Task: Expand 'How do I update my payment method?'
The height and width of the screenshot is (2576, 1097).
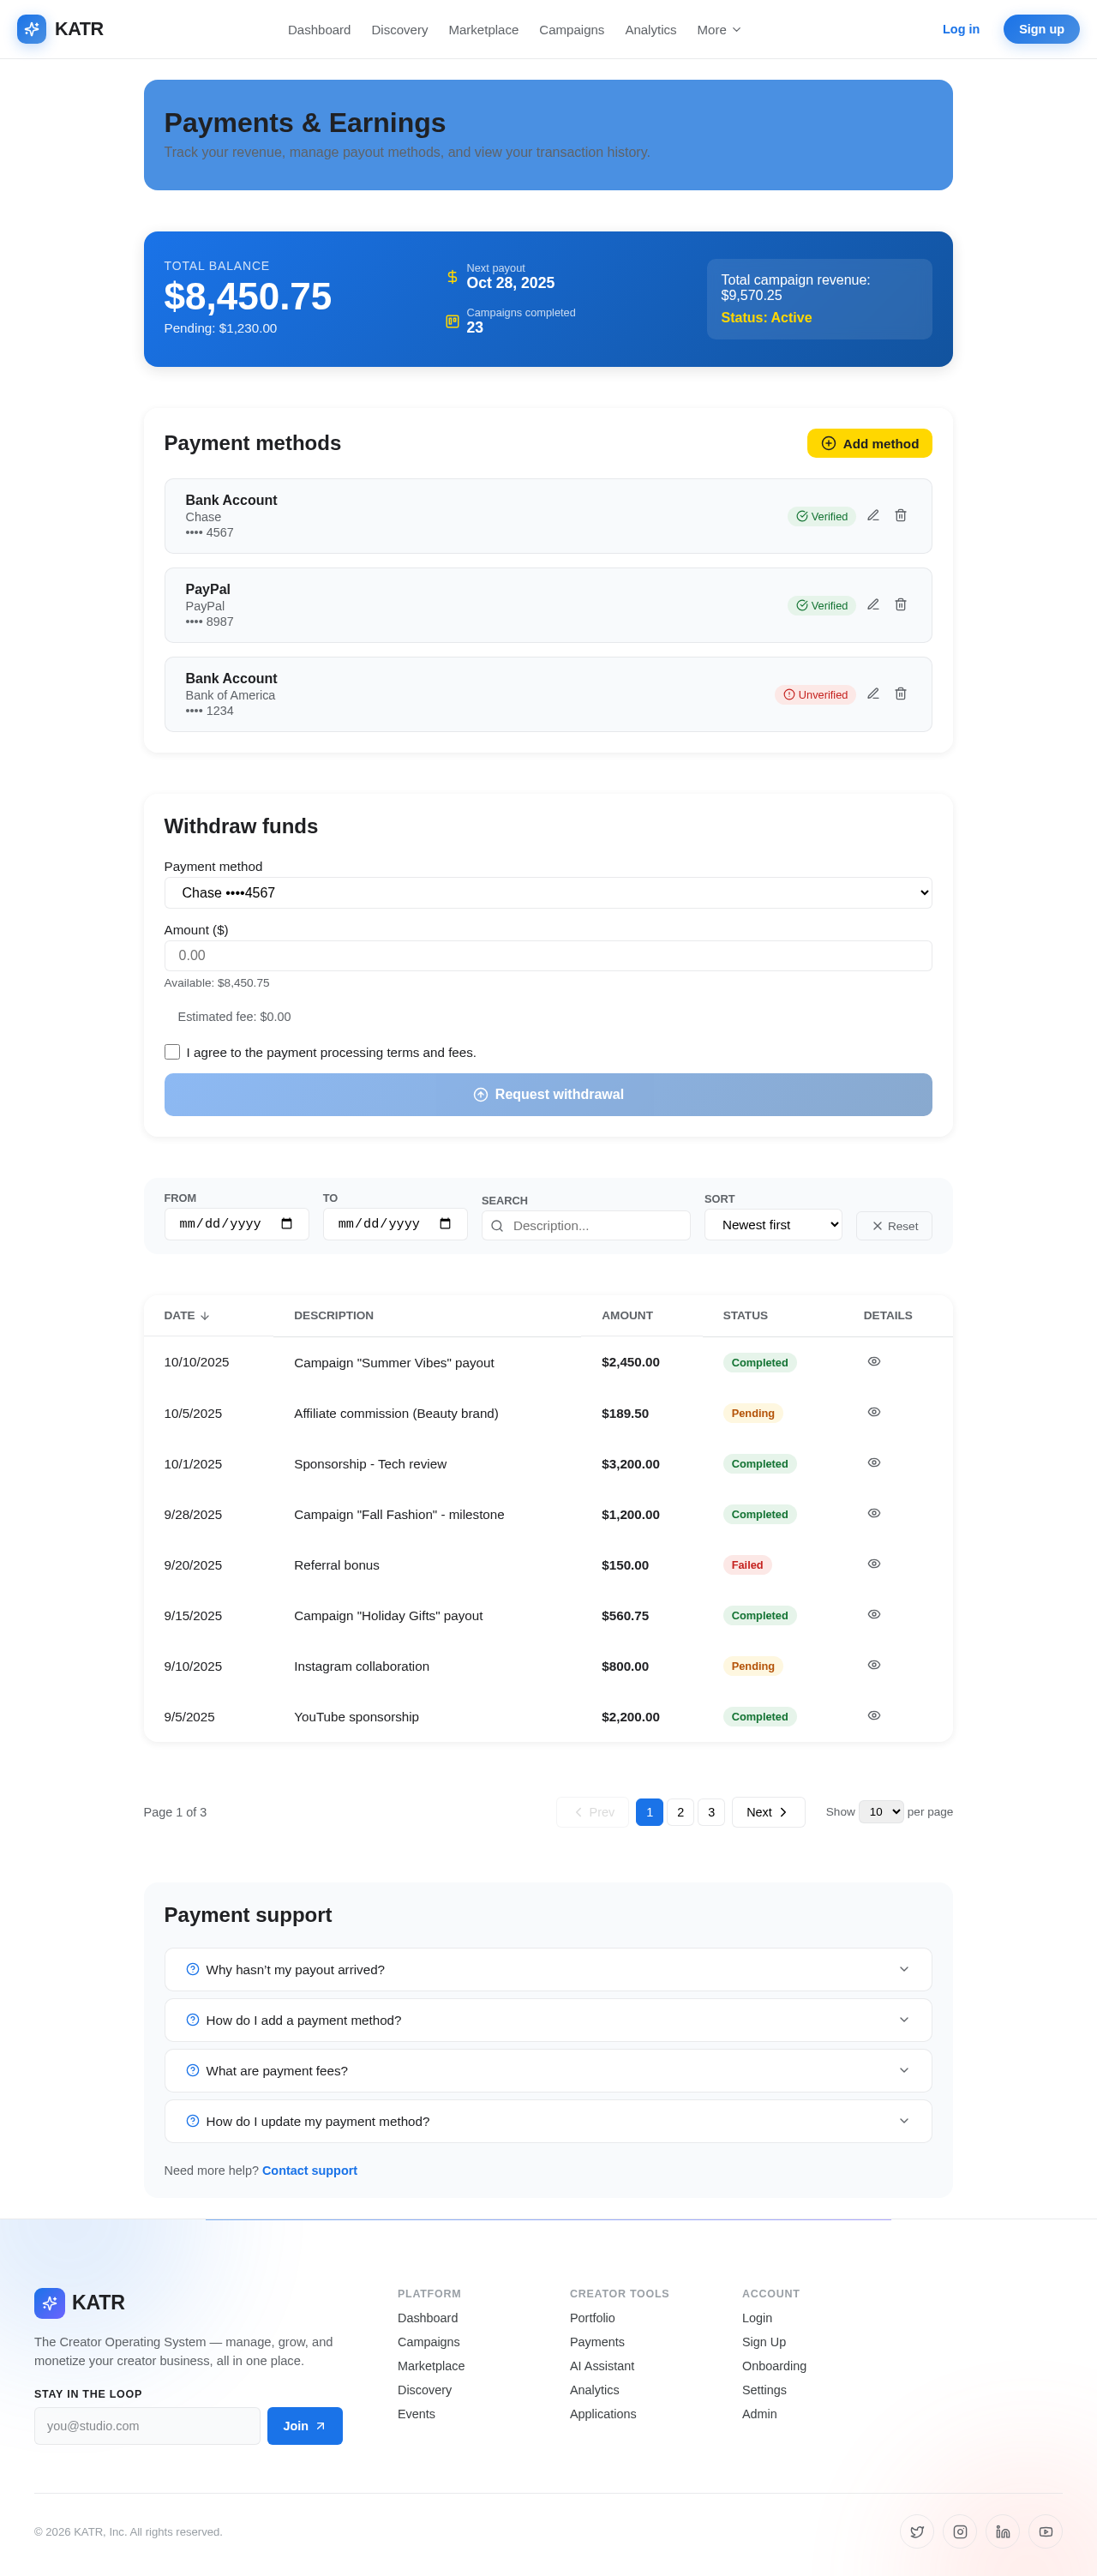Action: (x=548, y=2121)
